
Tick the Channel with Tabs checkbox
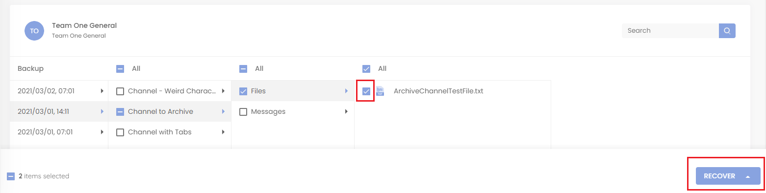tap(120, 132)
